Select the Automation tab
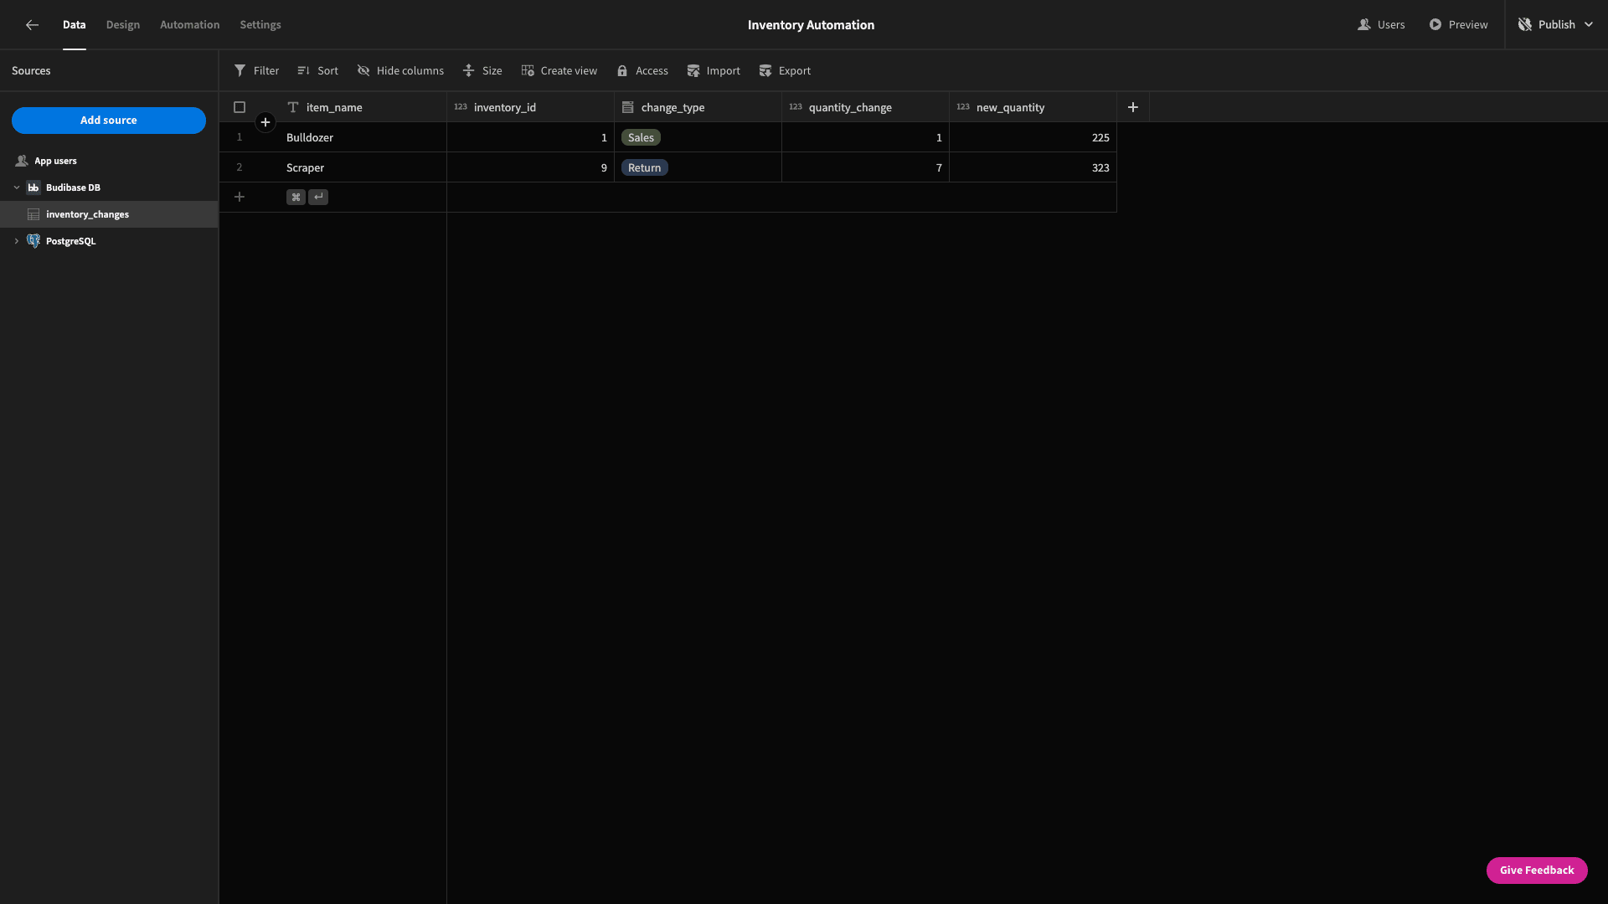The height and width of the screenshot is (904, 1608). tap(188, 24)
